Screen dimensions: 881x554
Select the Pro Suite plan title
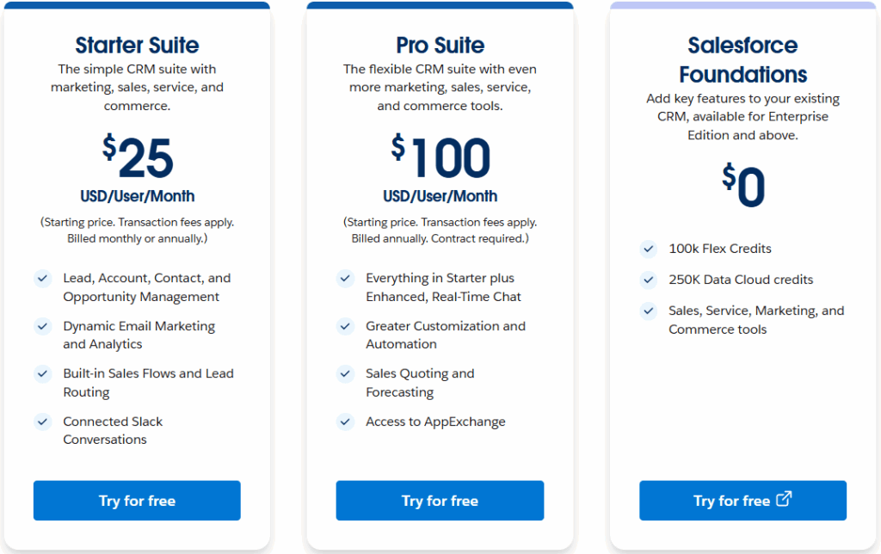tap(440, 45)
